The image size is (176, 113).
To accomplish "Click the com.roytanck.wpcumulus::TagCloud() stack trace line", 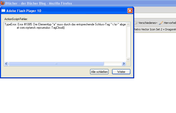I will (41, 28).
